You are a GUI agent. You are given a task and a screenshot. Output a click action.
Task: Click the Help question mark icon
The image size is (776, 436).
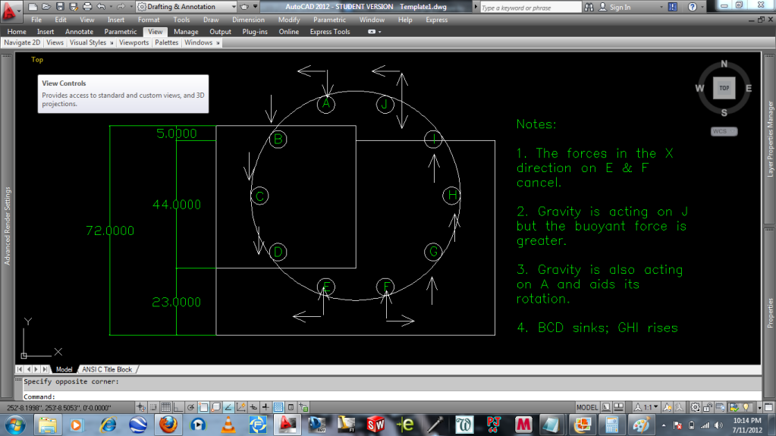[x=693, y=7]
